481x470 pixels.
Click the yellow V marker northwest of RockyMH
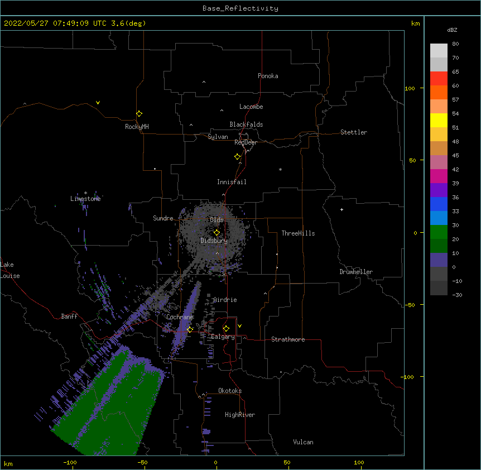[98, 103]
